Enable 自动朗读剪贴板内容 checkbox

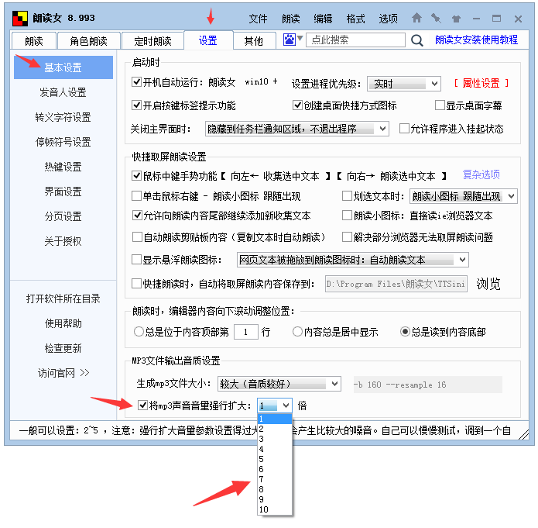137,236
